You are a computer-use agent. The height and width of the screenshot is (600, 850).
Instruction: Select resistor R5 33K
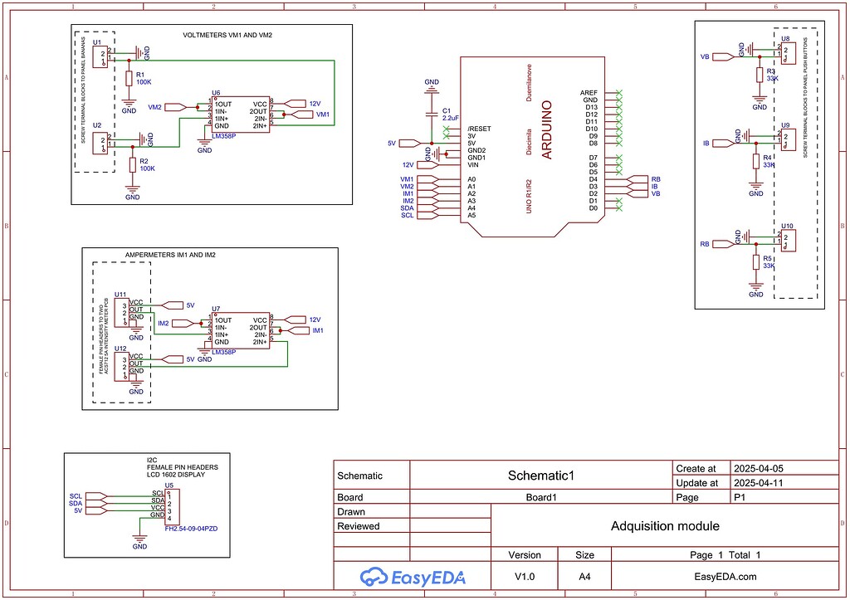click(756, 262)
